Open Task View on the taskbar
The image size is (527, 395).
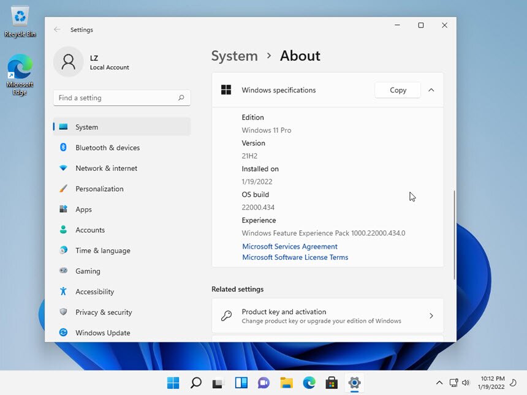(x=219, y=383)
